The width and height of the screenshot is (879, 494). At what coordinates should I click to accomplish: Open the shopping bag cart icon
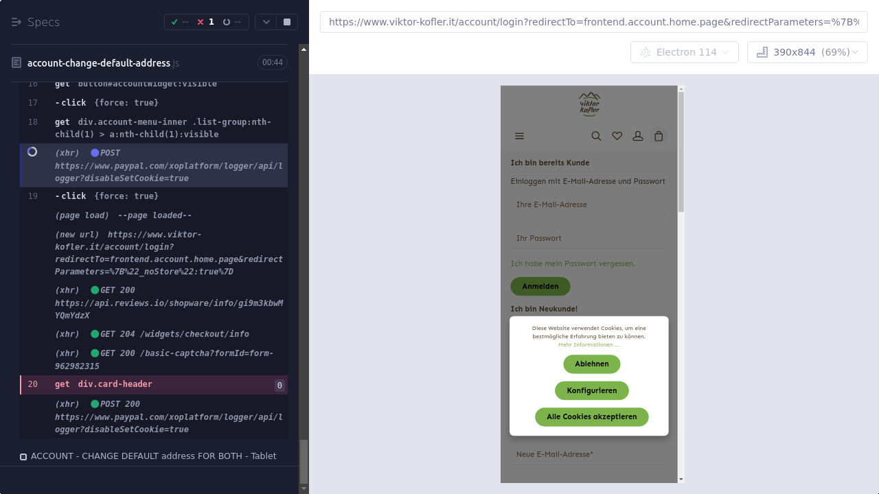pyautogui.click(x=659, y=136)
